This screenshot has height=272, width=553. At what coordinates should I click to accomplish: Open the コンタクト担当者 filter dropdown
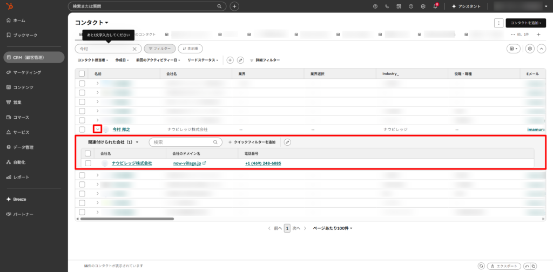(92, 60)
